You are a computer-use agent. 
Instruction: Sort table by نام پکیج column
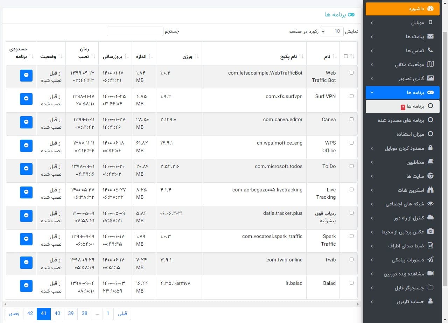point(254,53)
